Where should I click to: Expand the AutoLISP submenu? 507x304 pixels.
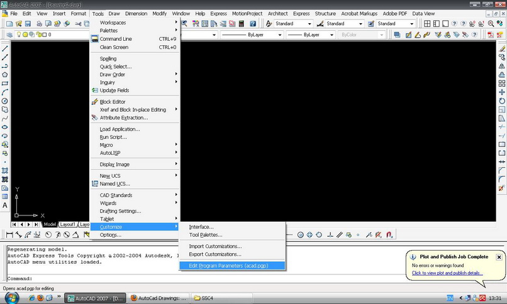(x=135, y=153)
